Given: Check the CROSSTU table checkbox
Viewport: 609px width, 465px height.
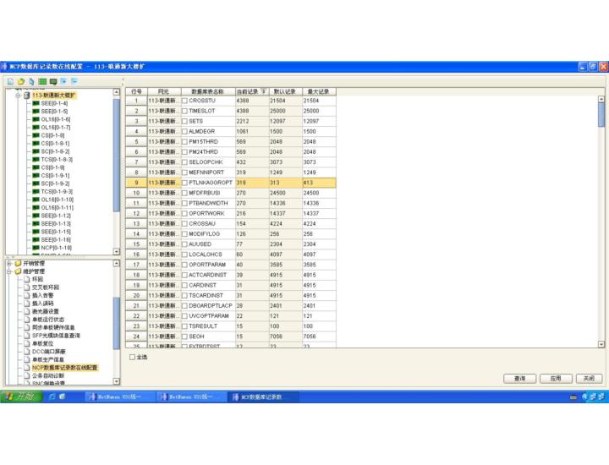Looking at the screenshot, I should 184,101.
